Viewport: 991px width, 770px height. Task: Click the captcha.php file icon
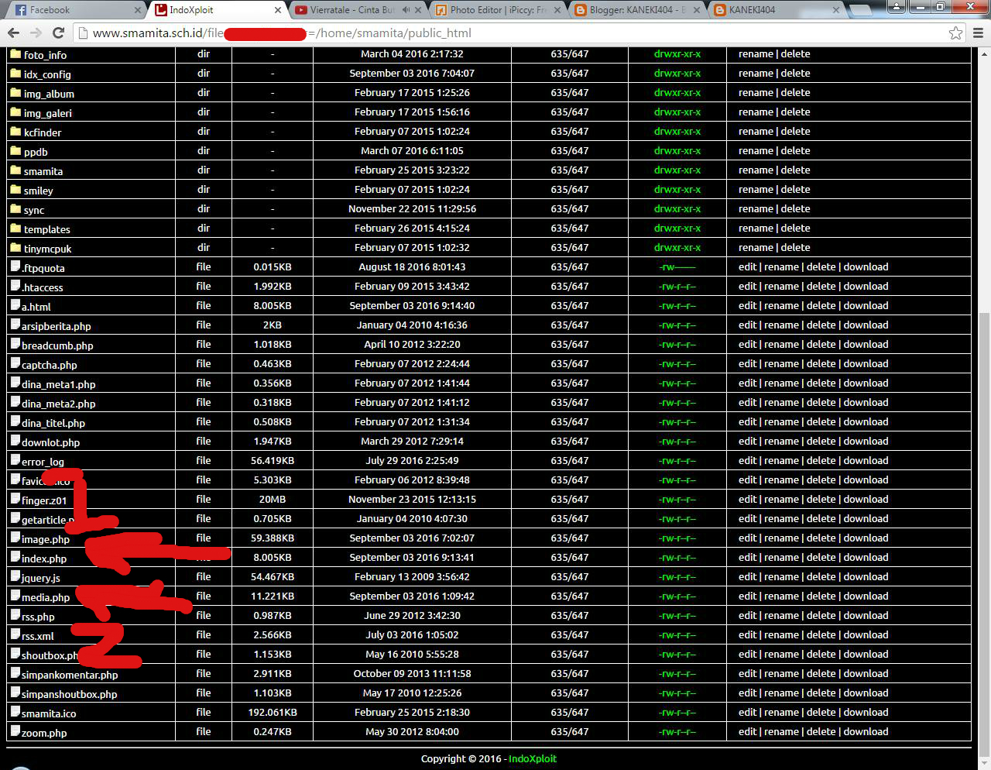[15, 363]
